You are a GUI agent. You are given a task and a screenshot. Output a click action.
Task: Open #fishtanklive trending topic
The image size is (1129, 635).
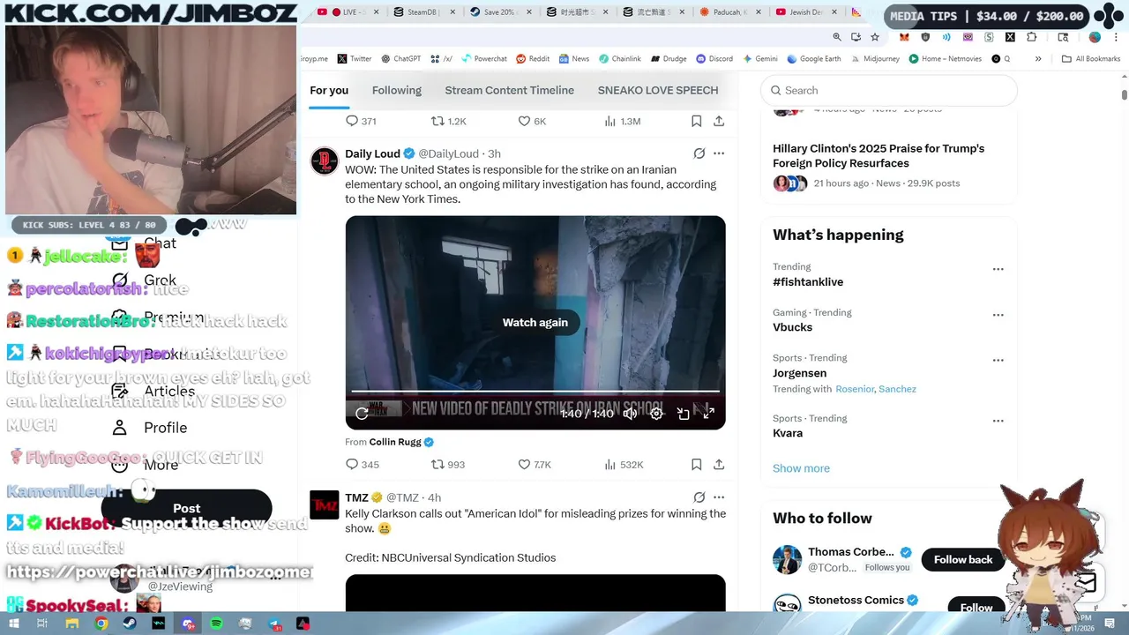(808, 282)
